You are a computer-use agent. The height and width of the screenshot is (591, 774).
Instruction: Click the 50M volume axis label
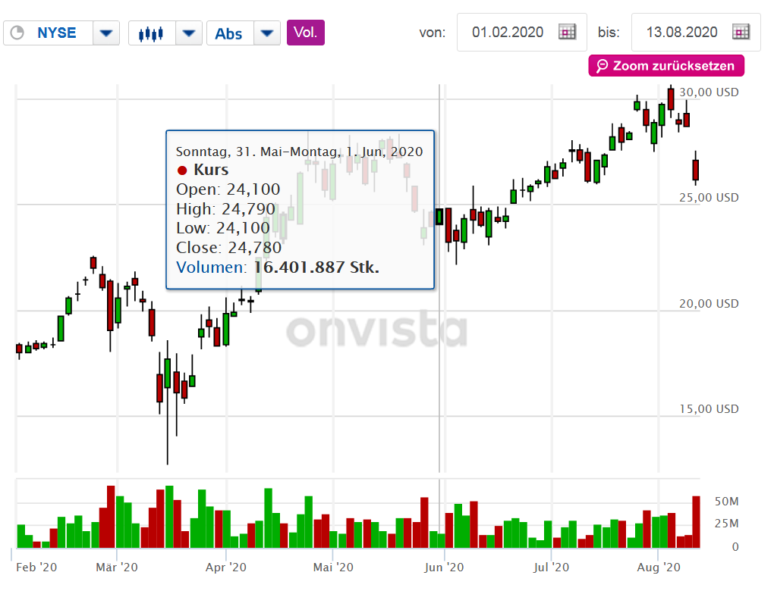coord(727,502)
